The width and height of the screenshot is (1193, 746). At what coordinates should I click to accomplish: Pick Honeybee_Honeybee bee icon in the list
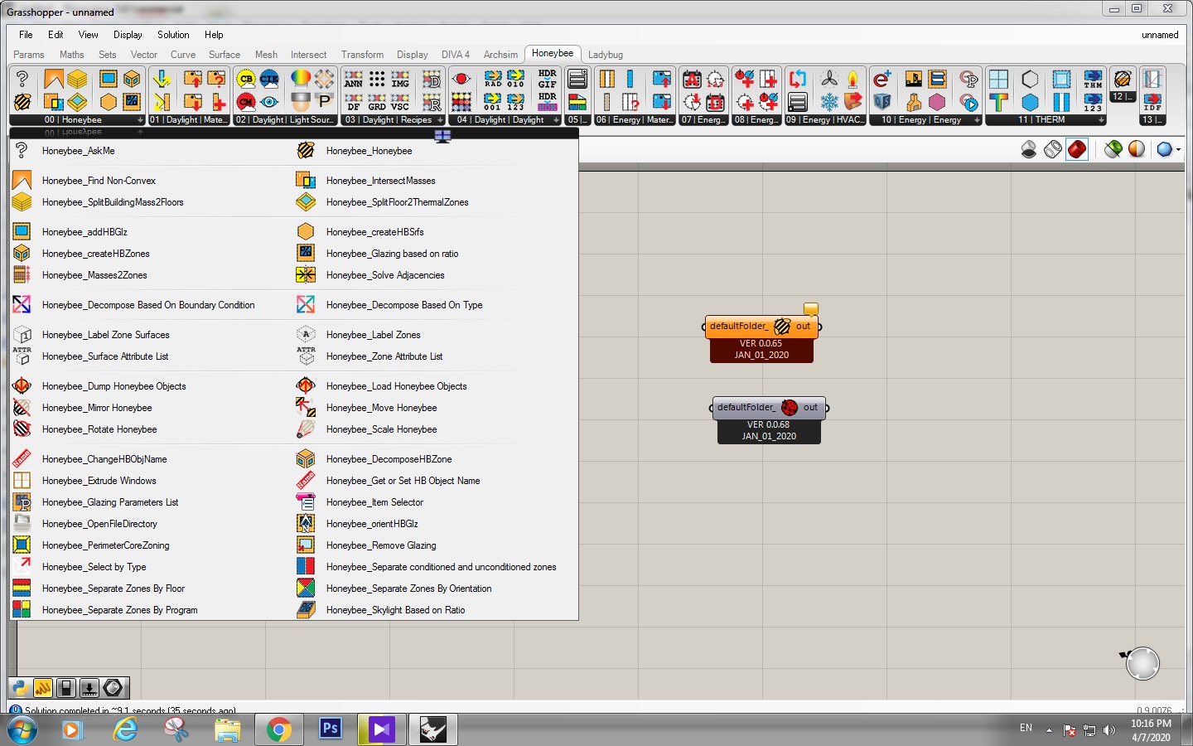pyautogui.click(x=306, y=151)
